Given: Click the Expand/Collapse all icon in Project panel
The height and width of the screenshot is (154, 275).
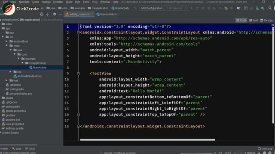Looking at the screenshot, I should pyautogui.click(x=47, y=14).
